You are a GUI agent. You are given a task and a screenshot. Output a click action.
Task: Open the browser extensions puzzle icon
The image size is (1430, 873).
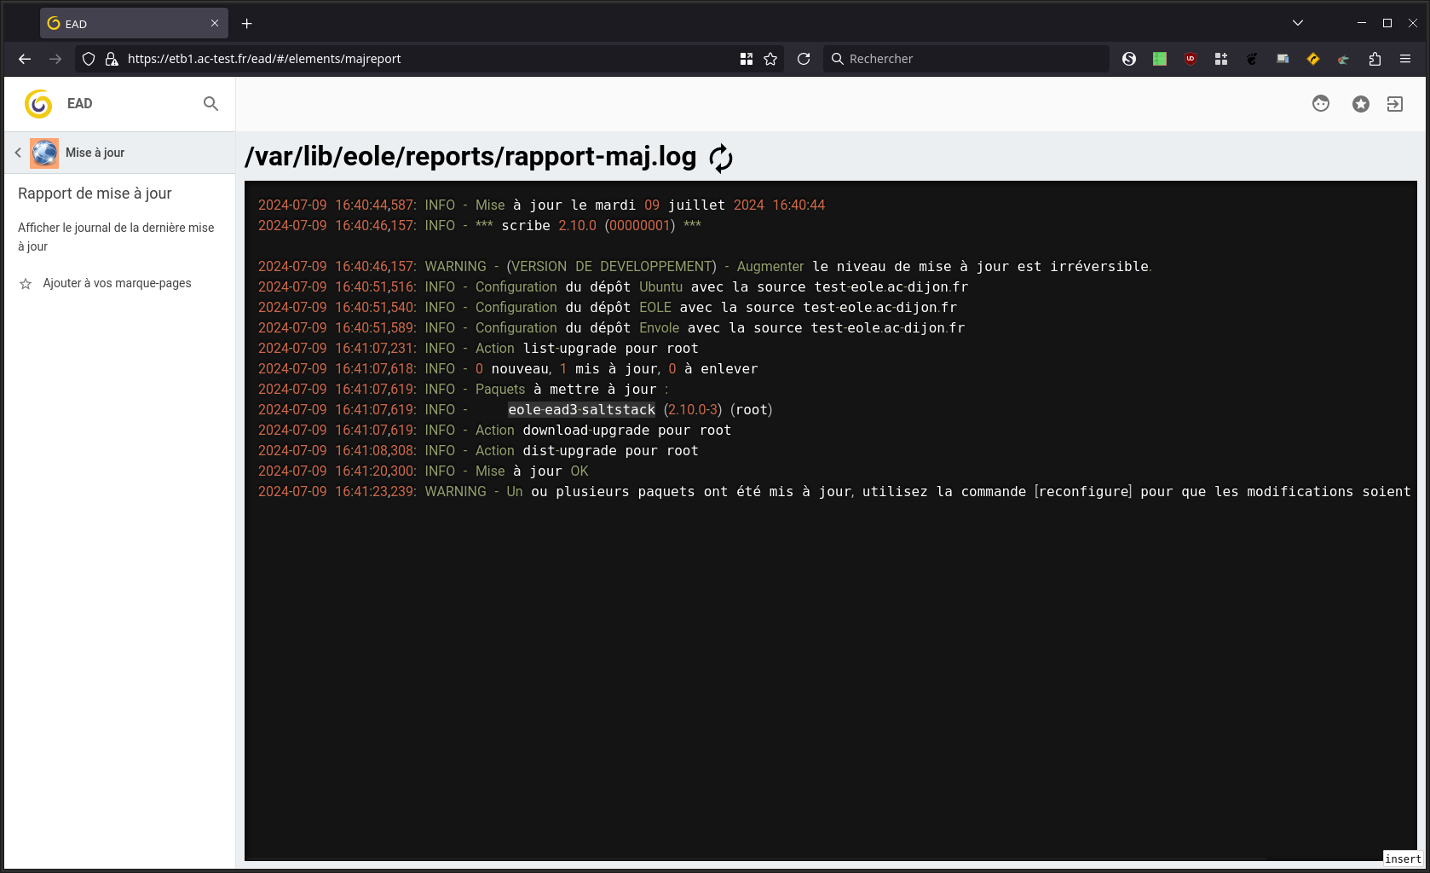pos(1375,59)
